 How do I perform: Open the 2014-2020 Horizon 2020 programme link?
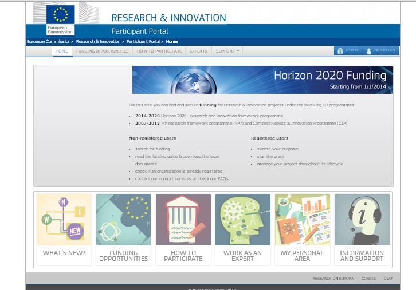click(209, 116)
